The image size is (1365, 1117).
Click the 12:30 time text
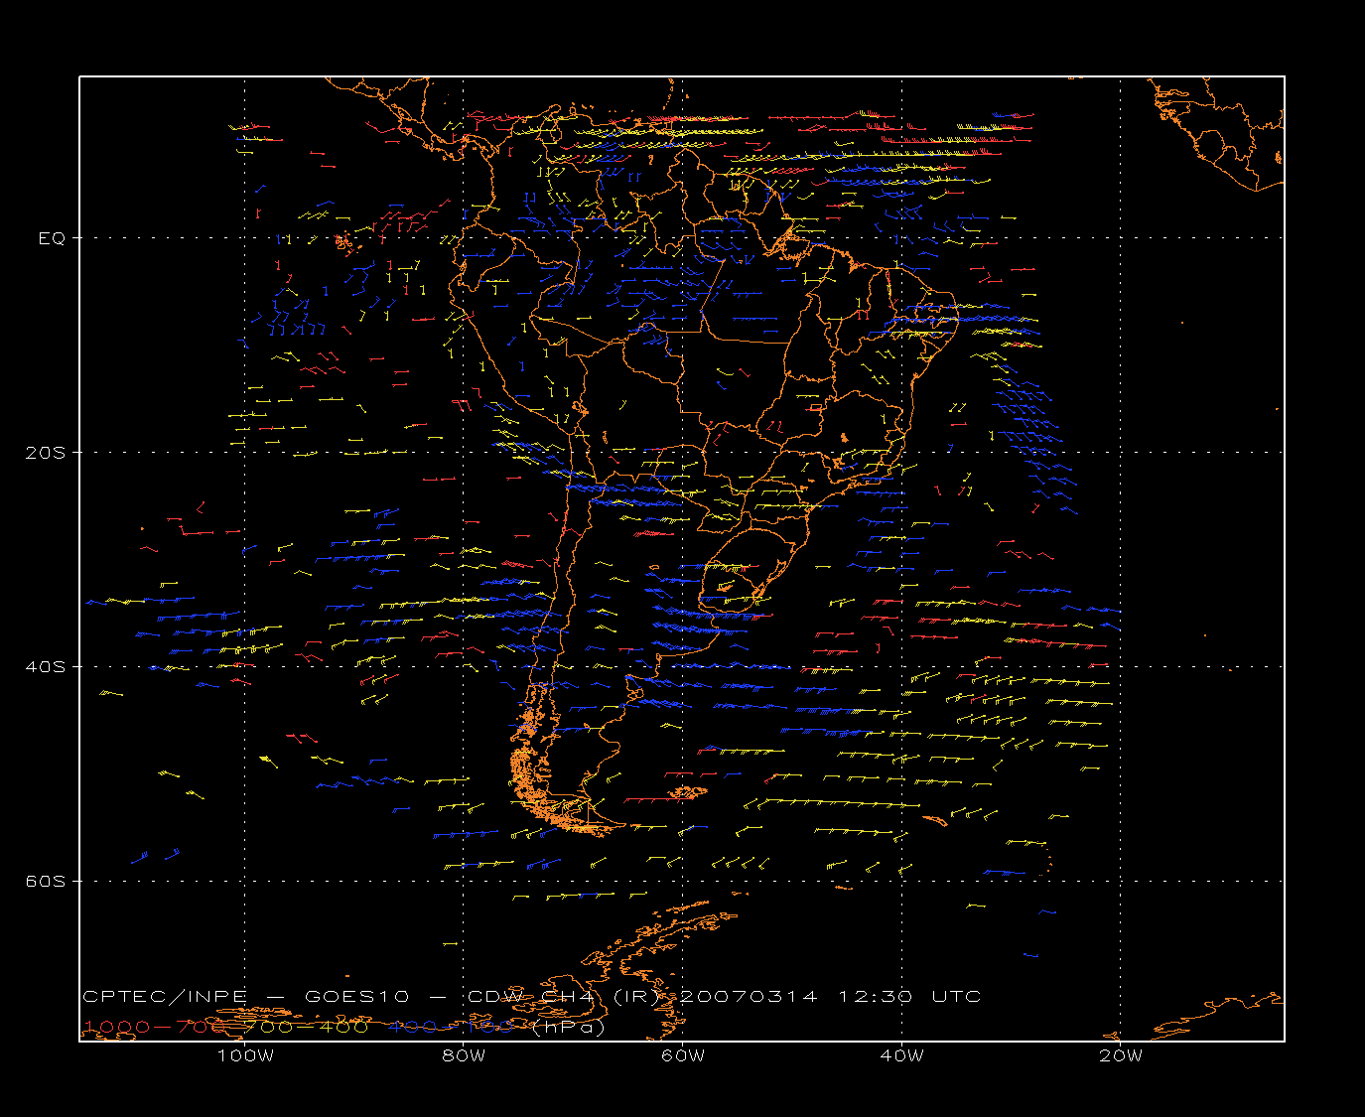click(876, 997)
